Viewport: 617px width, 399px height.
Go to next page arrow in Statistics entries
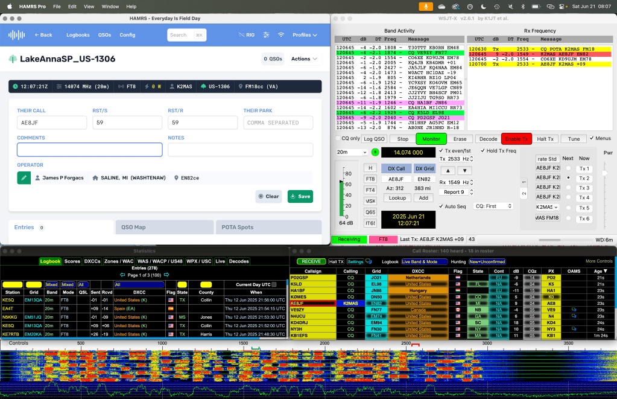166,275
